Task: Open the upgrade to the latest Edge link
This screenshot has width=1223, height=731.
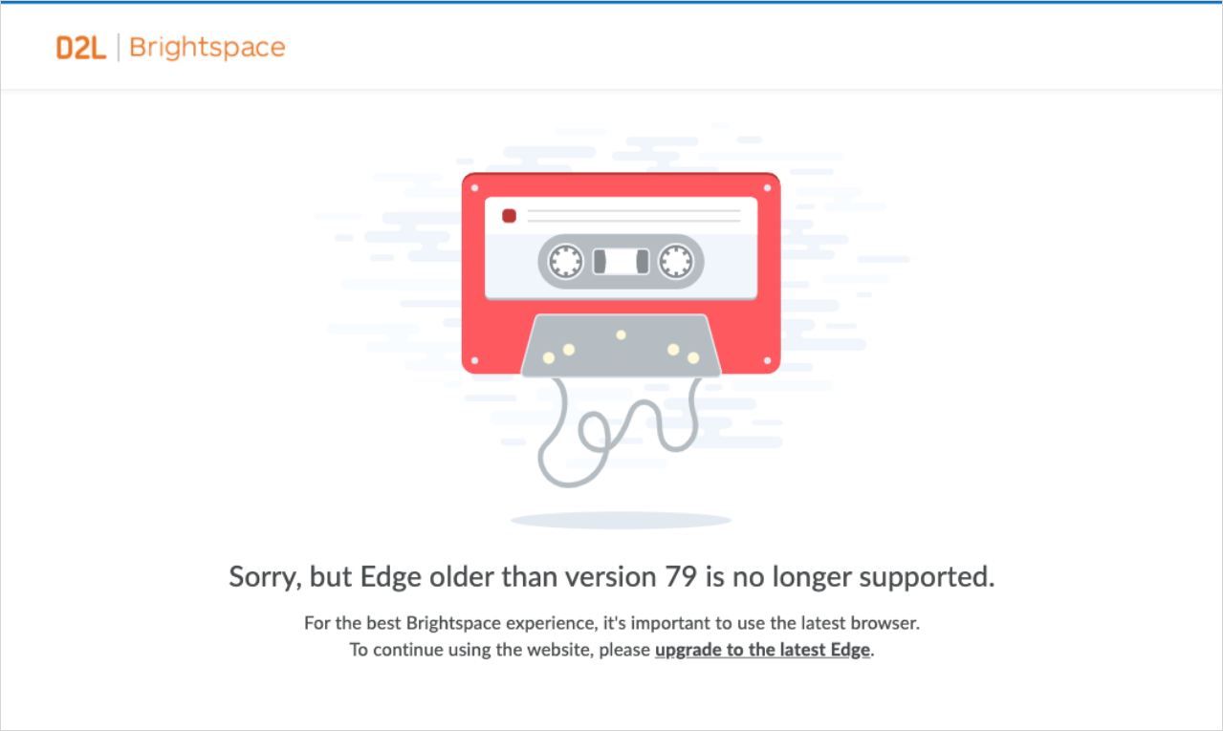Action: (762, 650)
